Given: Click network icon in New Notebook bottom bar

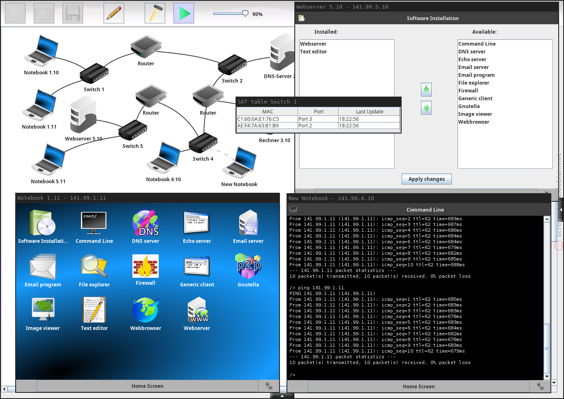Looking at the screenshot, I should [x=540, y=386].
